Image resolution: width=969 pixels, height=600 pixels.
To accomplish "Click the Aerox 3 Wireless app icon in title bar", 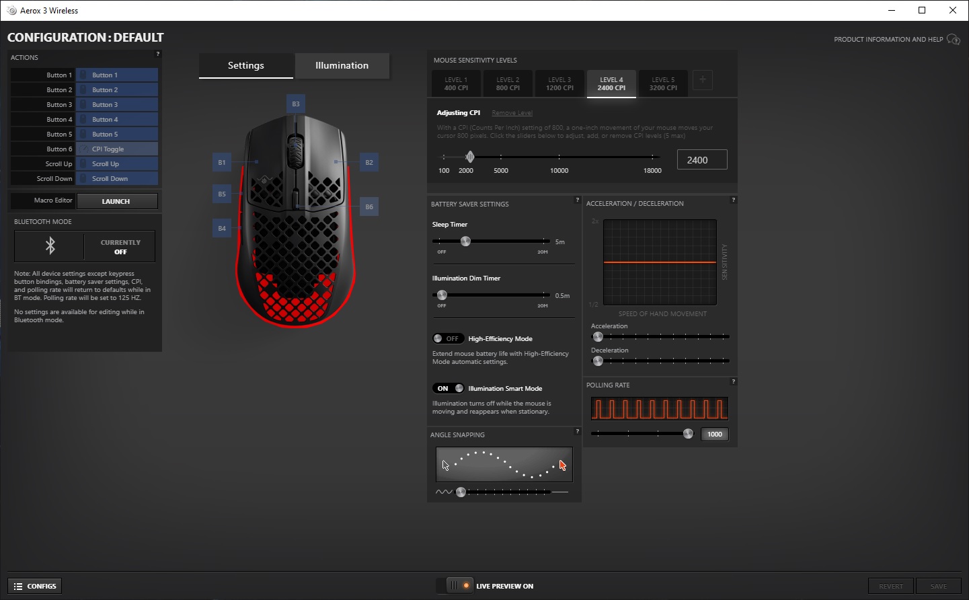I will 11,10.
